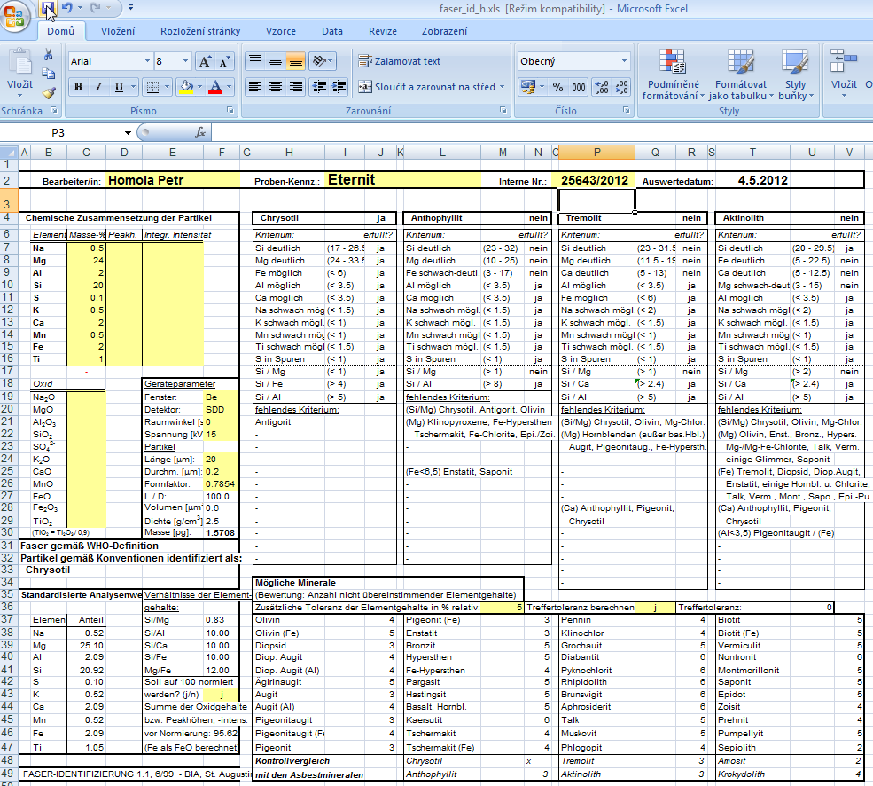Click the Office button logo
This screenshot has height=786, width=873.
[x=15, y=16]
